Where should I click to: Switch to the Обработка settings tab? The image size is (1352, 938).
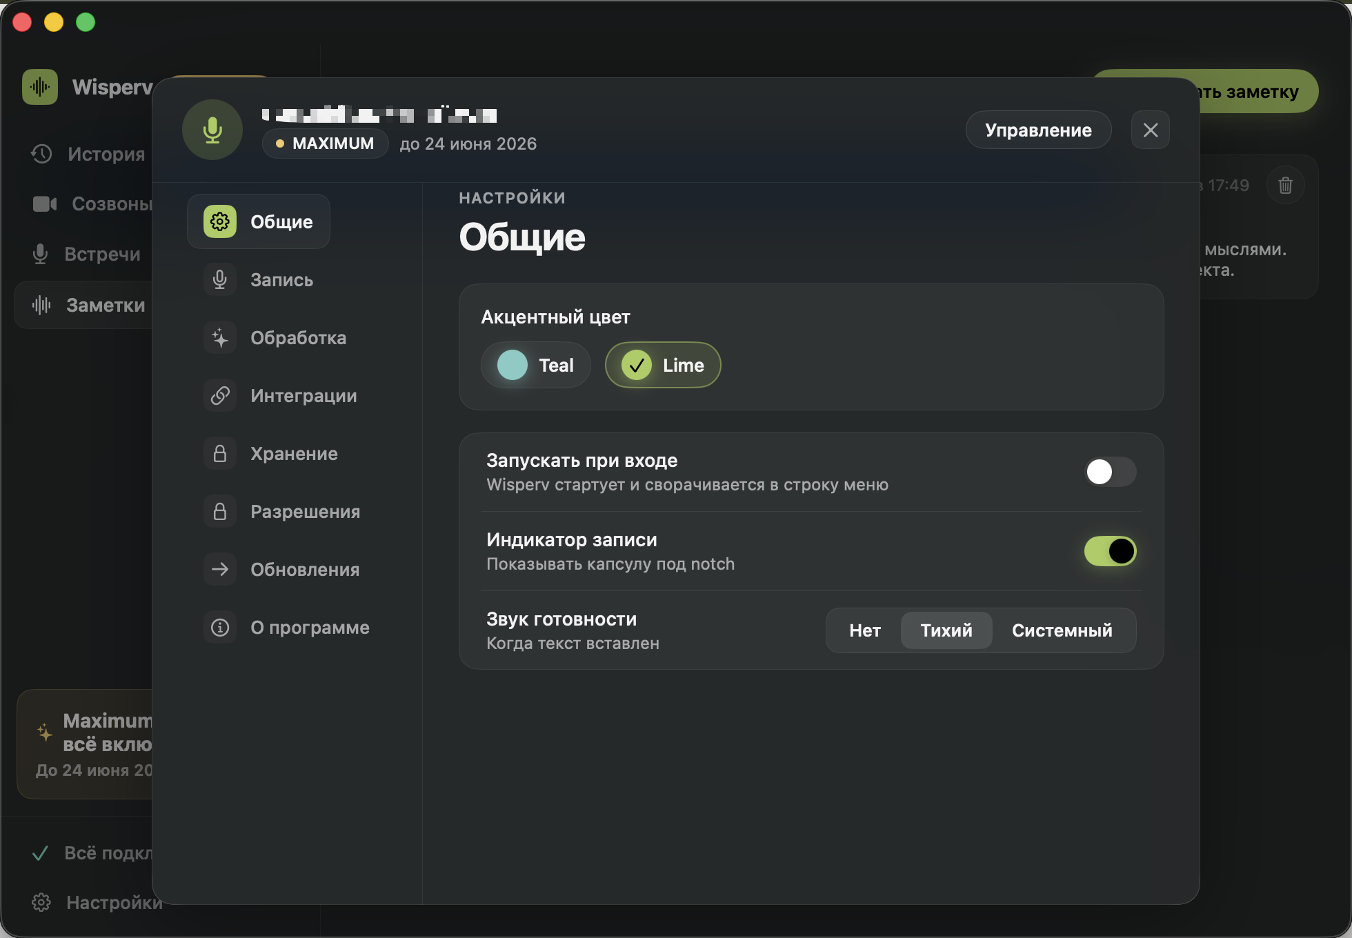(x=275, y=337)
